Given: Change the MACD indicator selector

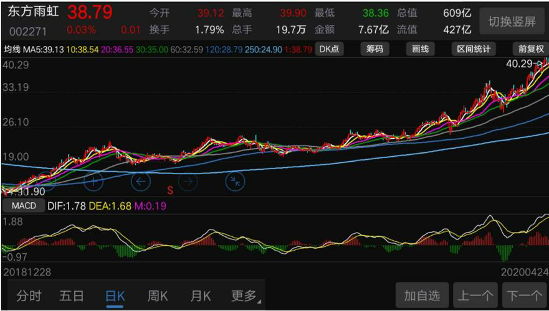Looking at the screenshot, I should [x=24, y=205].
